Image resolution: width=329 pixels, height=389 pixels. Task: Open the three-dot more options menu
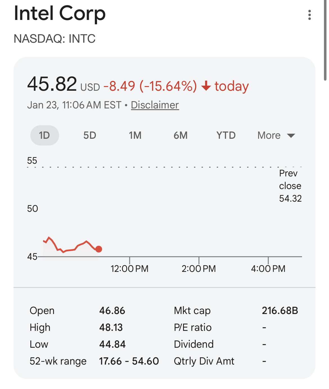pos(309,15)
